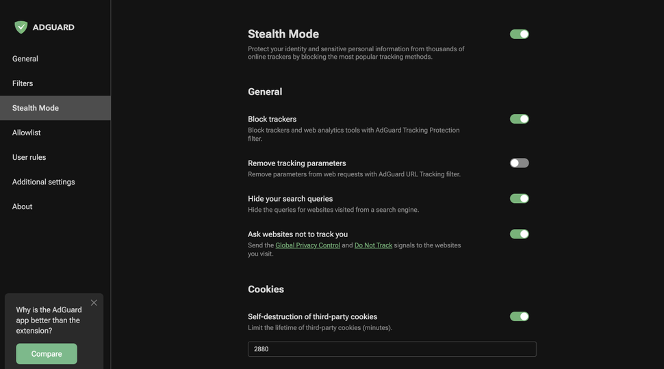Image resolution: width=664 pixels, height=369 pixels.
Task: Open the About page
Action: coord(23,206)
